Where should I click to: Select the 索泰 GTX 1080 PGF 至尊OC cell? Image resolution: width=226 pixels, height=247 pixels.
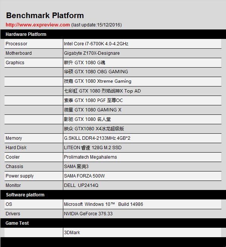pyautogui.click(x=142, y=100)
